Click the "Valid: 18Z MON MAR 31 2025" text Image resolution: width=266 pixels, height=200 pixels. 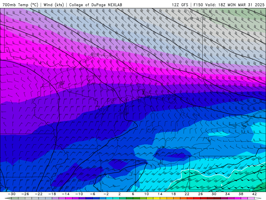tap(235, 5)
